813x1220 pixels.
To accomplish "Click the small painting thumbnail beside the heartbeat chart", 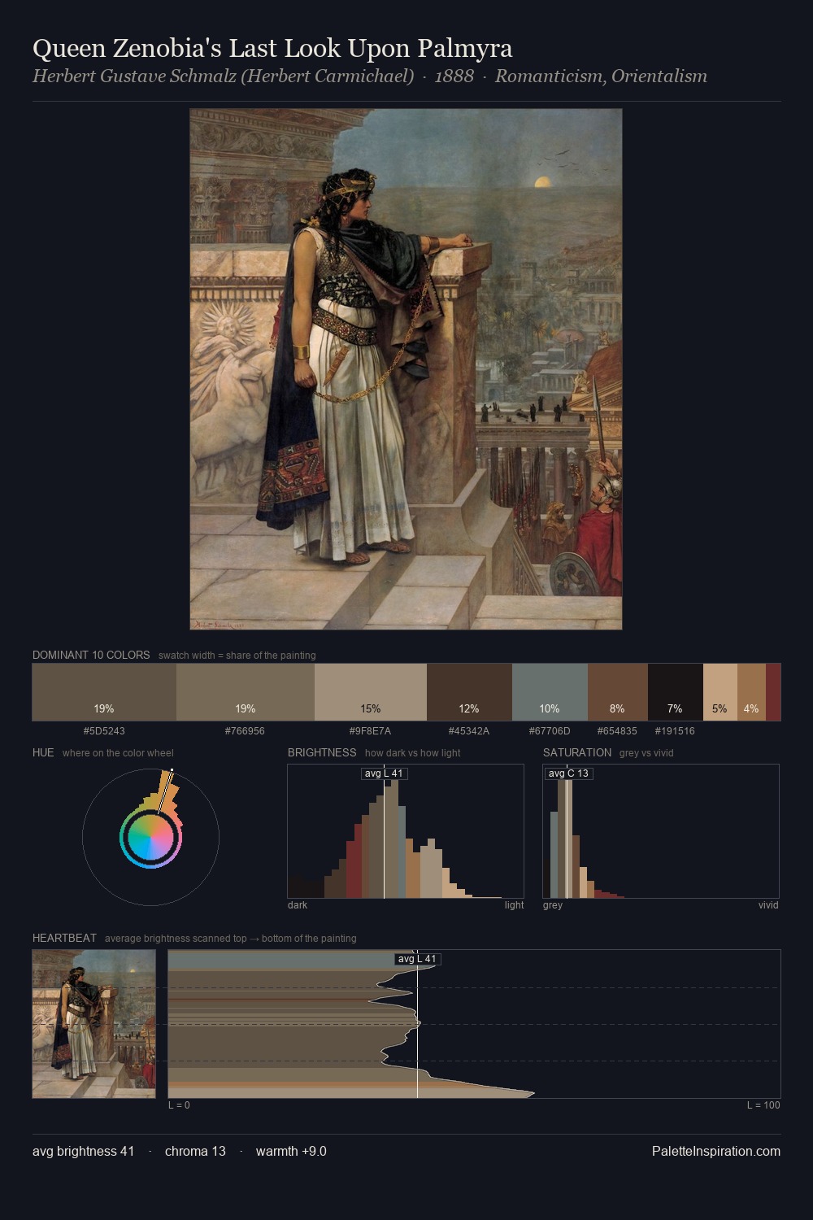I will tap(93, 1024).
